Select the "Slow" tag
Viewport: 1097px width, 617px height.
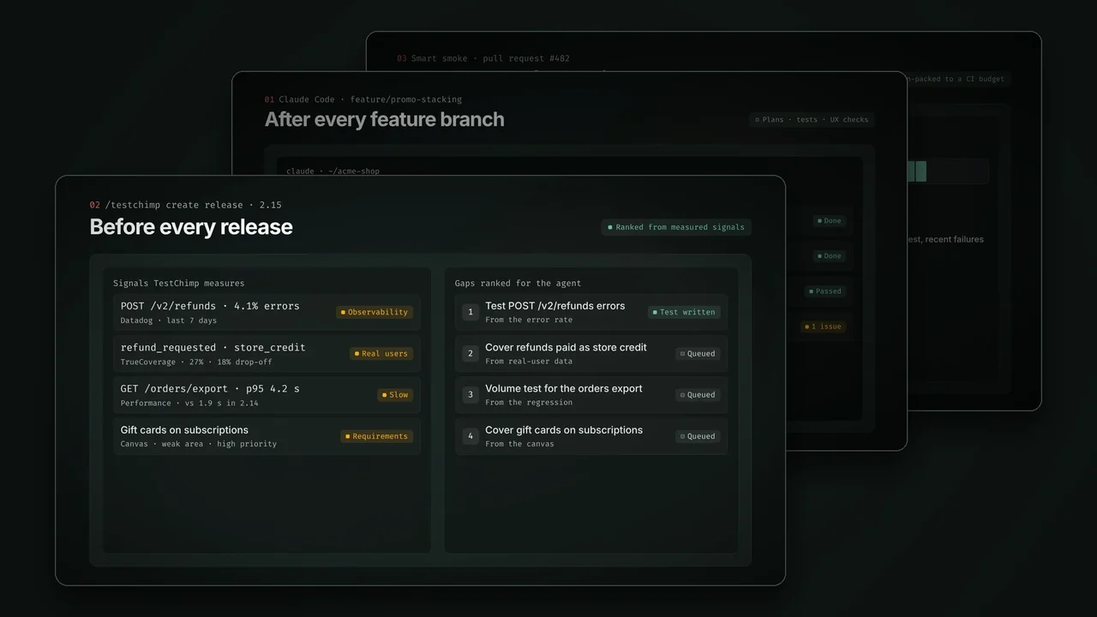pos(395,394)
